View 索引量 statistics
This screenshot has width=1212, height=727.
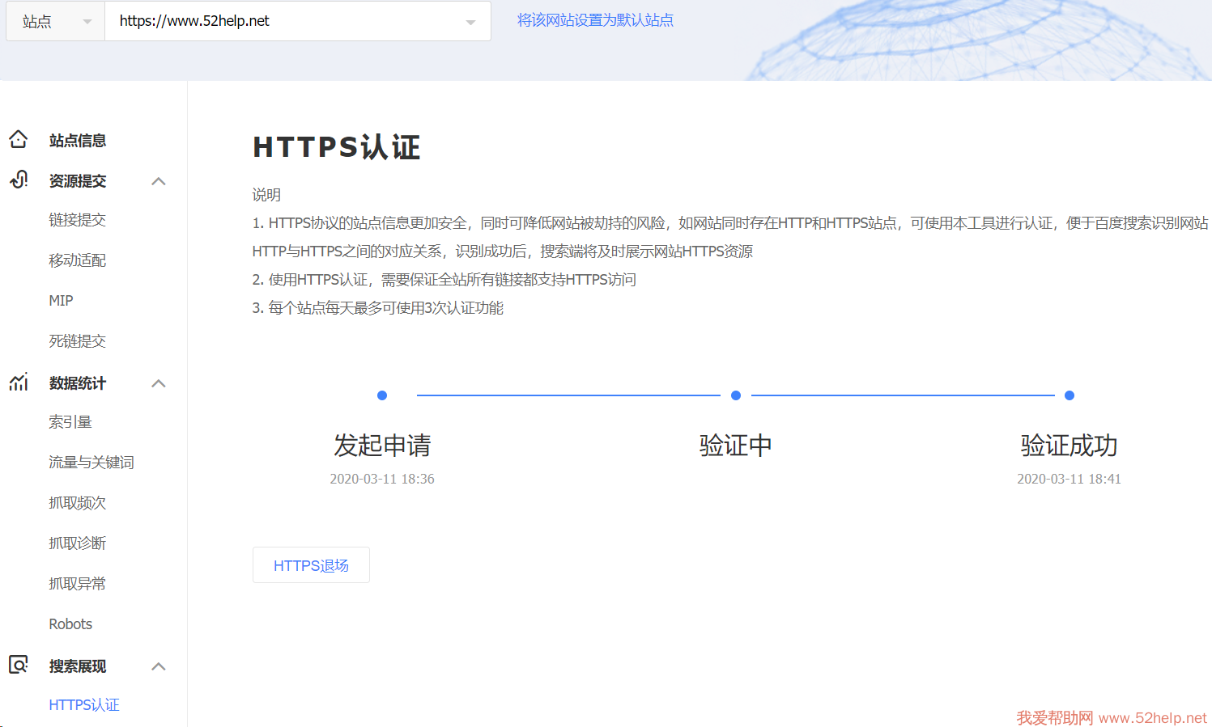pyautogui.click(x=70, y=422)
